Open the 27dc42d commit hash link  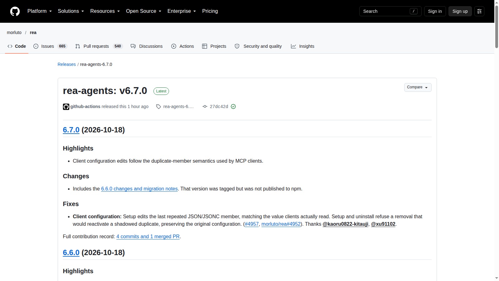click(x=219, y=107)
